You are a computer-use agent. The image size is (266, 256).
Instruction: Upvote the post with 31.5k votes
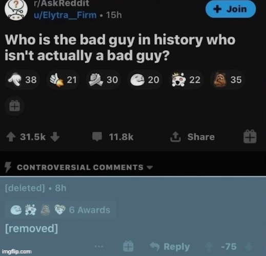click(x=11, y=137)
